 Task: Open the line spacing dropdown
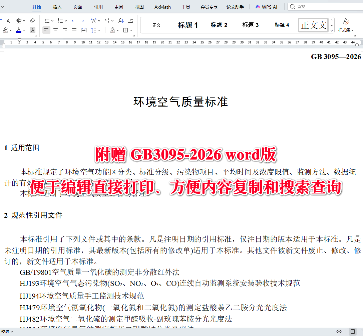point(94,30)
